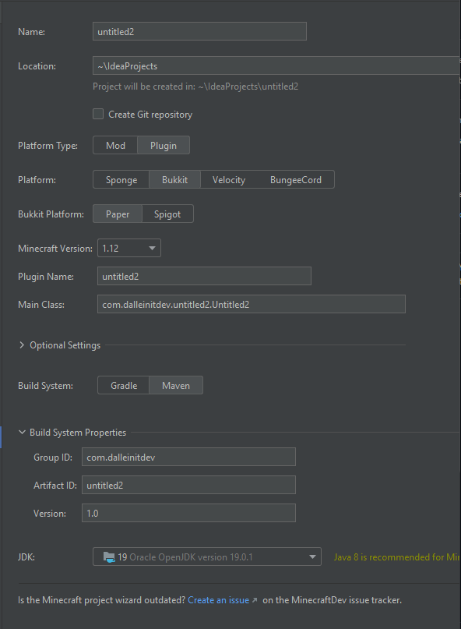The height and width of the screenshot is (629, 461).
Task: Click 'Project will be created in' hint text
Action: pyautogui.click(x=195, y=87)
